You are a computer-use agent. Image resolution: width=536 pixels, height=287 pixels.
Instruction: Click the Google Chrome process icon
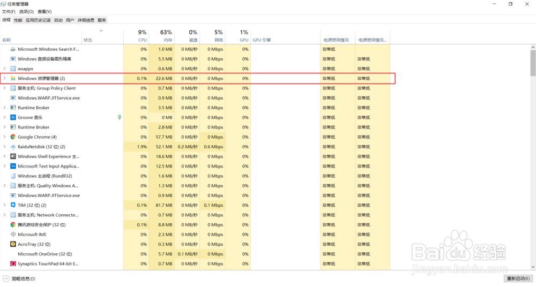[13, 137]
